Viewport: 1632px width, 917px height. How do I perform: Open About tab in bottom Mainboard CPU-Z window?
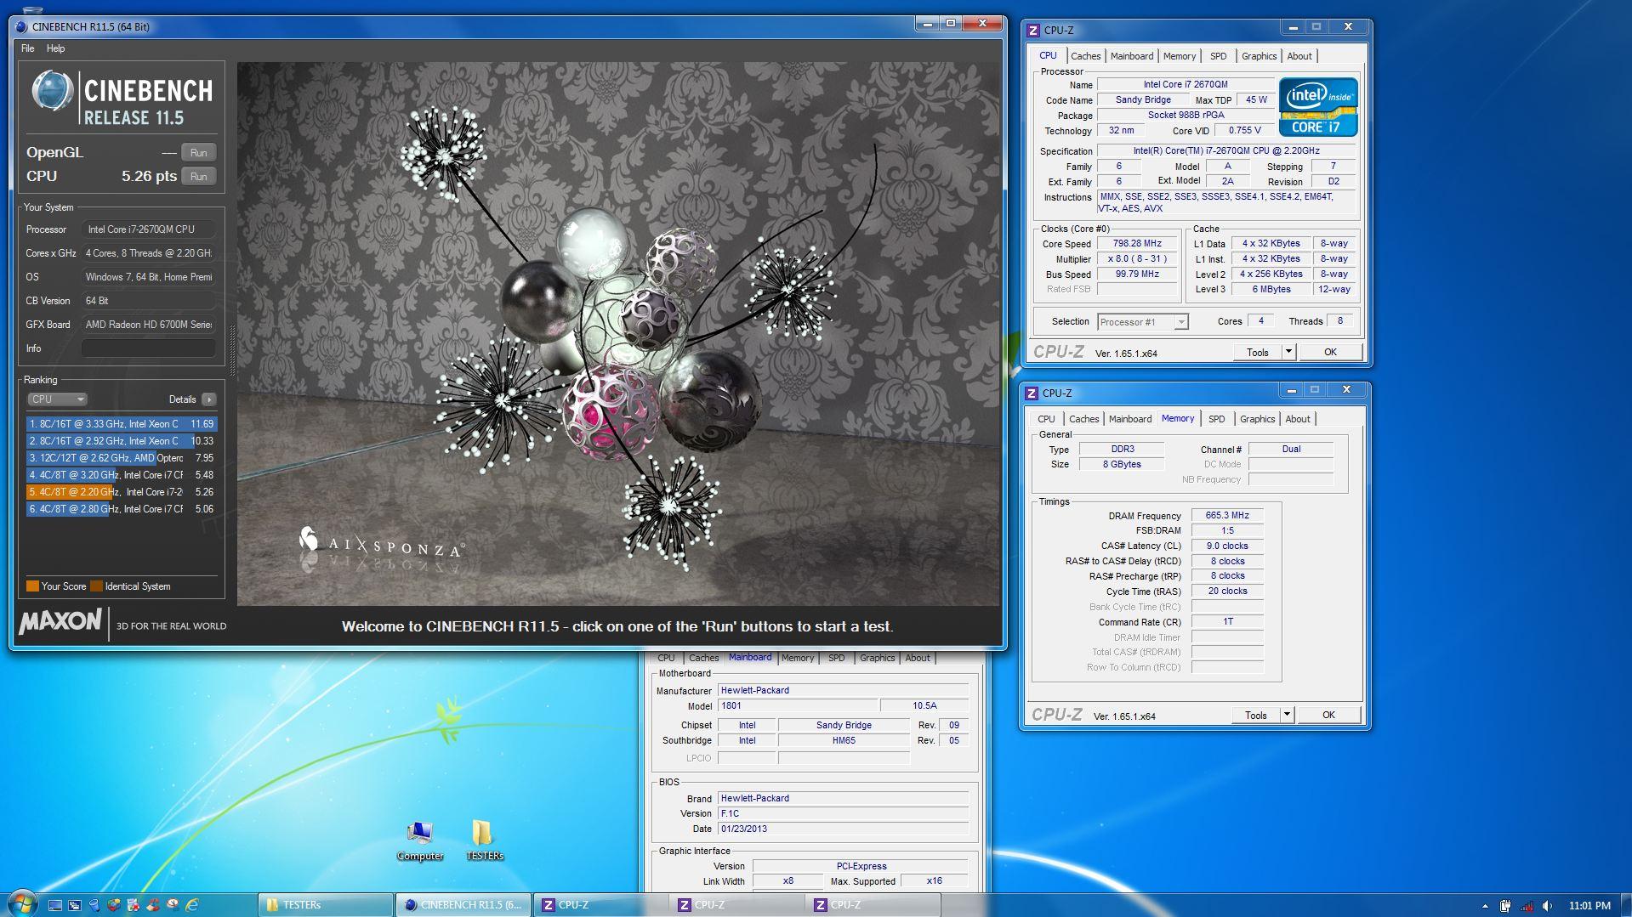tap(918, 658)
